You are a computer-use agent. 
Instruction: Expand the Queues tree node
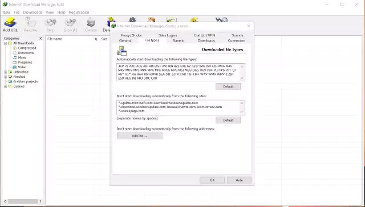pos(5,86)
